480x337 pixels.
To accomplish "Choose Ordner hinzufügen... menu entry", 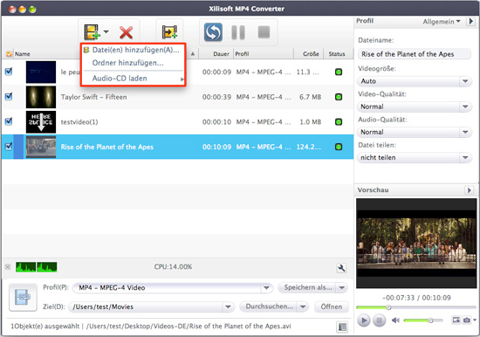I will (133, 63).
